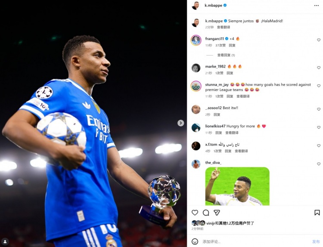Image resolution: width=323 pixels, height=247 pixels.
Task: Focus the add comment input field
Action: click(x=255, y=241)
